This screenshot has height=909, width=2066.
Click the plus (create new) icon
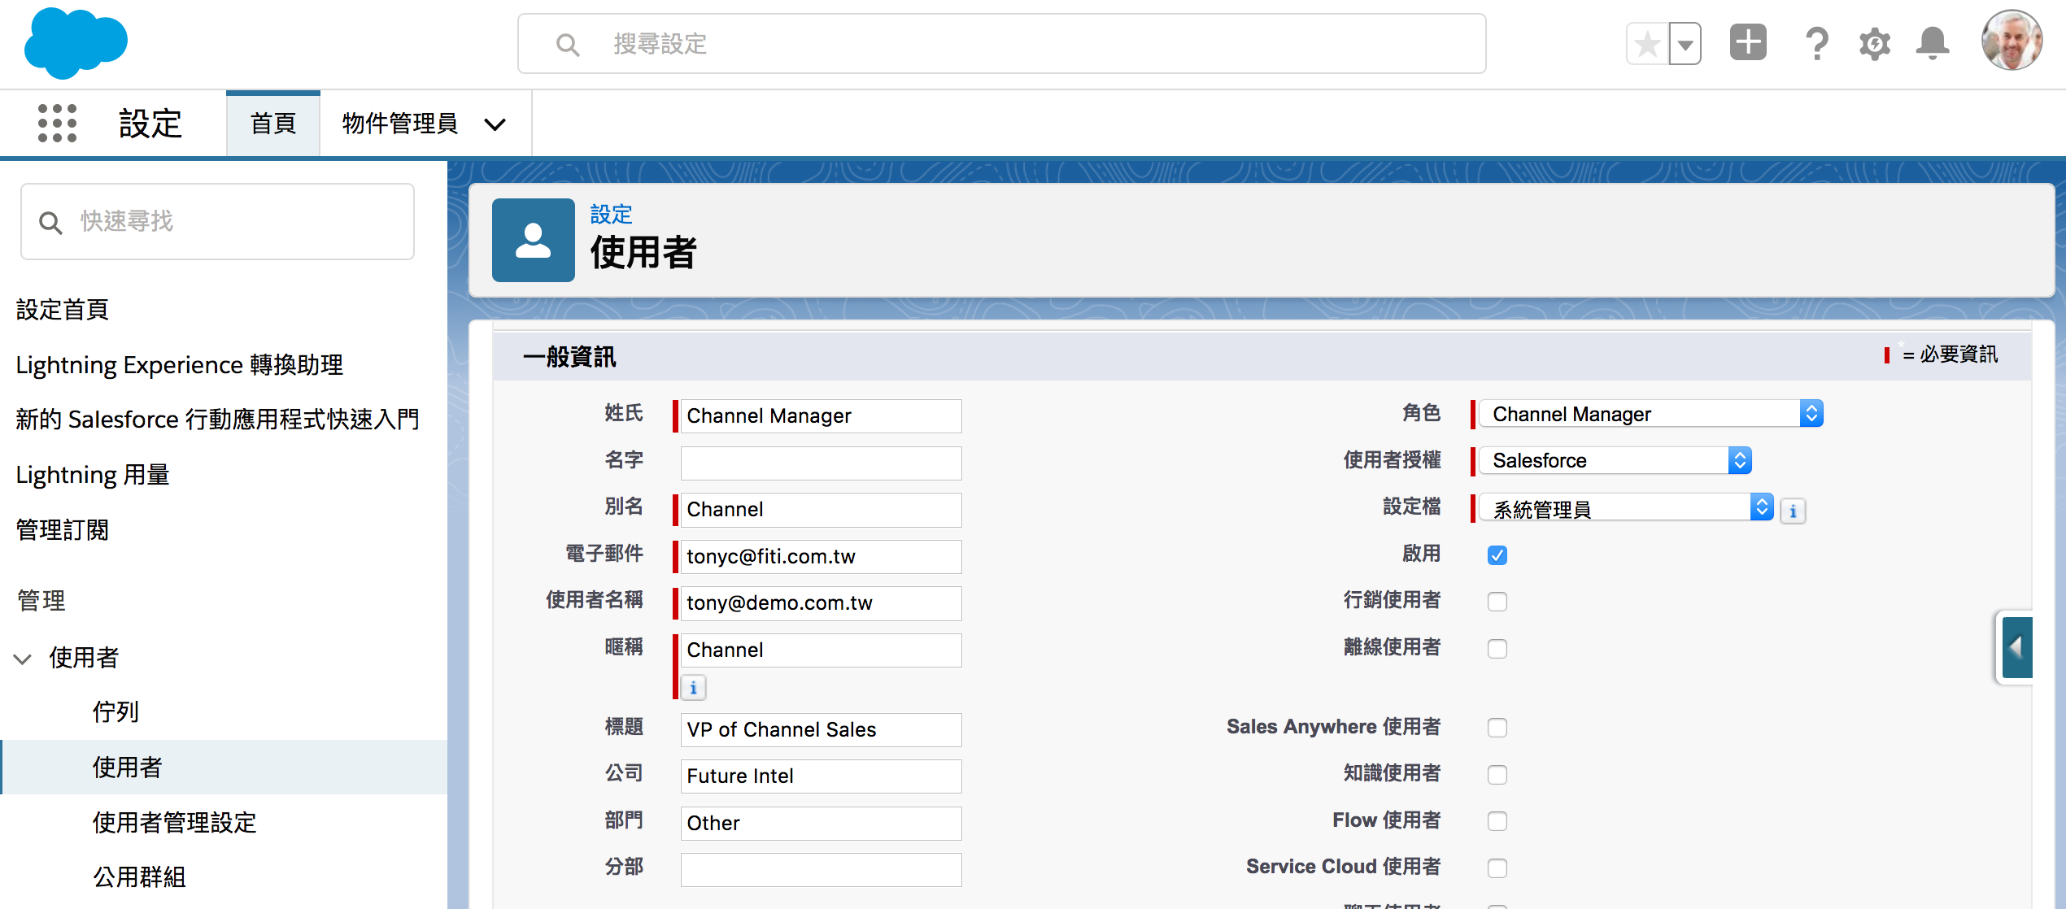(1748, 42)
